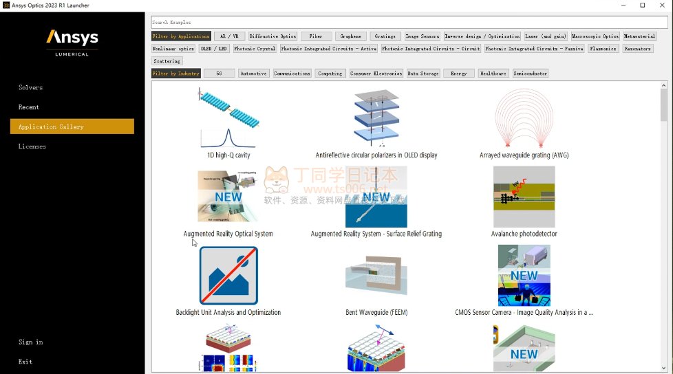This screenshot has height=374, width=673.
Task: Toggle the Laser (and gain) filter
Action: pos(546,36)
